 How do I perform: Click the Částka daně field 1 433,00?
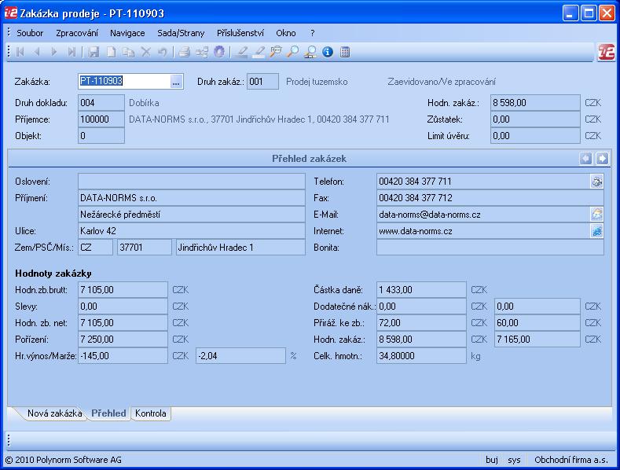[x=421, y=289]
